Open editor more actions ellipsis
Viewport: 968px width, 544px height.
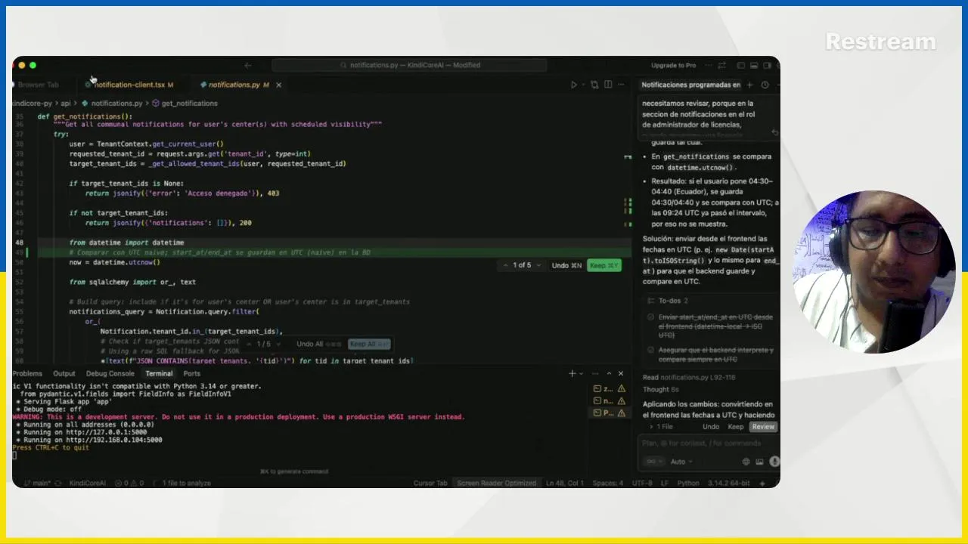coord(622,85)
